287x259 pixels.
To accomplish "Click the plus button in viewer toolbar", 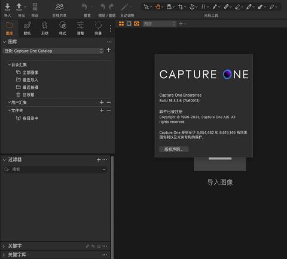I will click(x=181, y=24).
